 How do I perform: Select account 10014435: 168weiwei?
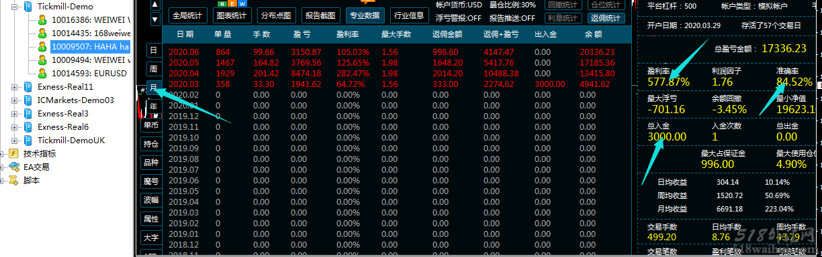[x=91, y=33]
